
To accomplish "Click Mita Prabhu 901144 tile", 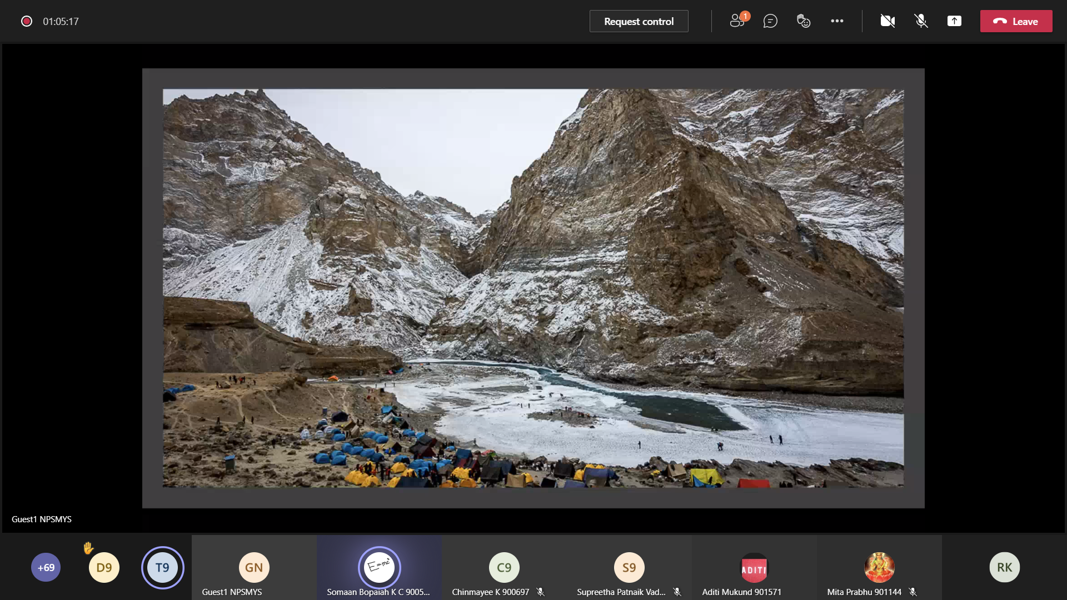I will pyautogui.click(x=879, y=568).
